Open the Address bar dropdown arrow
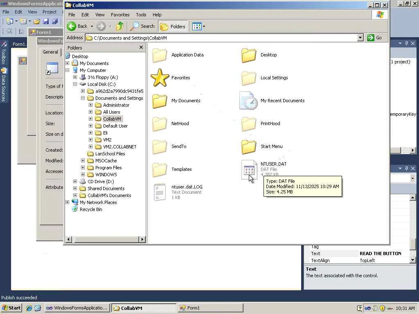 coord(360,38)
